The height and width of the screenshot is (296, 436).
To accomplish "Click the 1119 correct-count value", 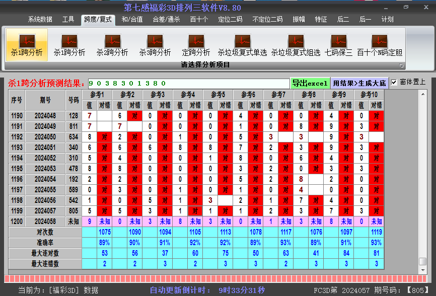I will click(x=376, y=232).
